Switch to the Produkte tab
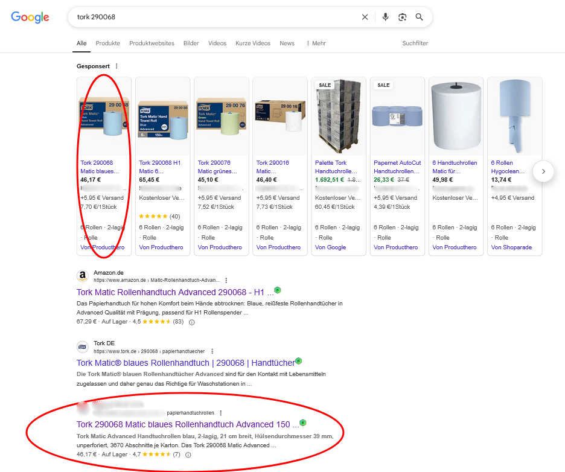Image resolution: width=565 pixels, height=472 pixels. point(107,43)
